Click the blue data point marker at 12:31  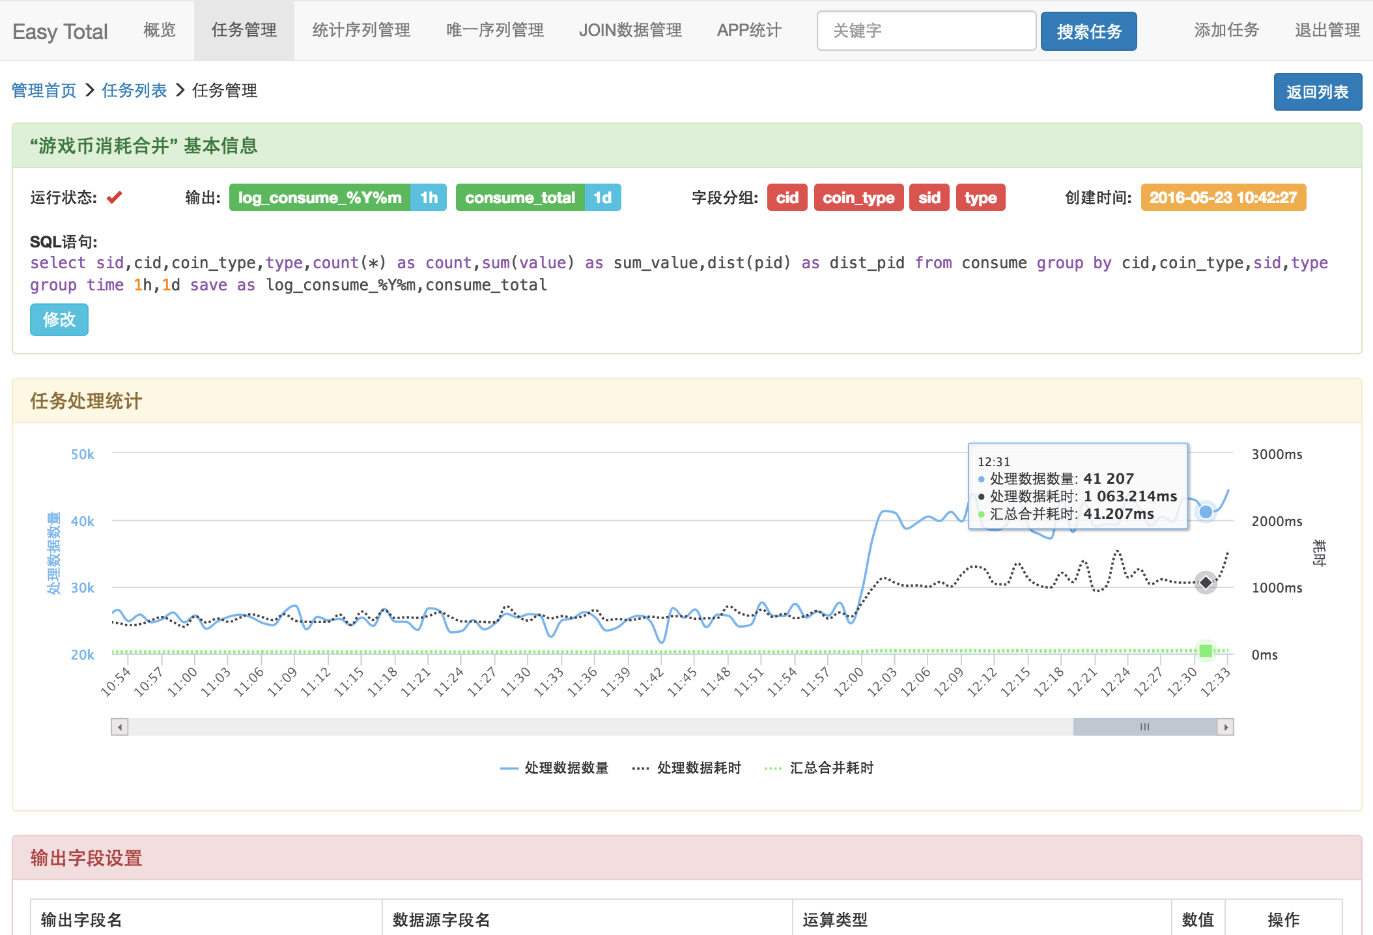pyautogui.click(x=1206, y=512)
